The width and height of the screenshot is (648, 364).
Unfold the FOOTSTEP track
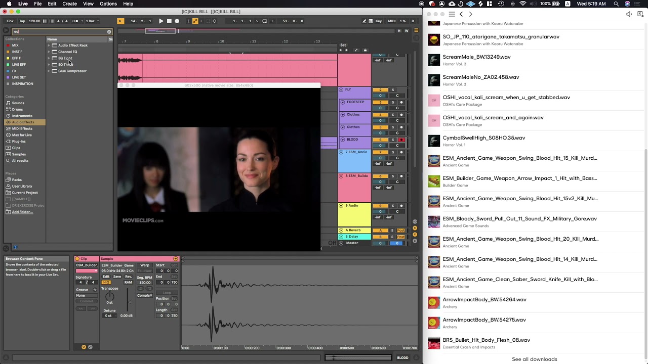[343, 102]
